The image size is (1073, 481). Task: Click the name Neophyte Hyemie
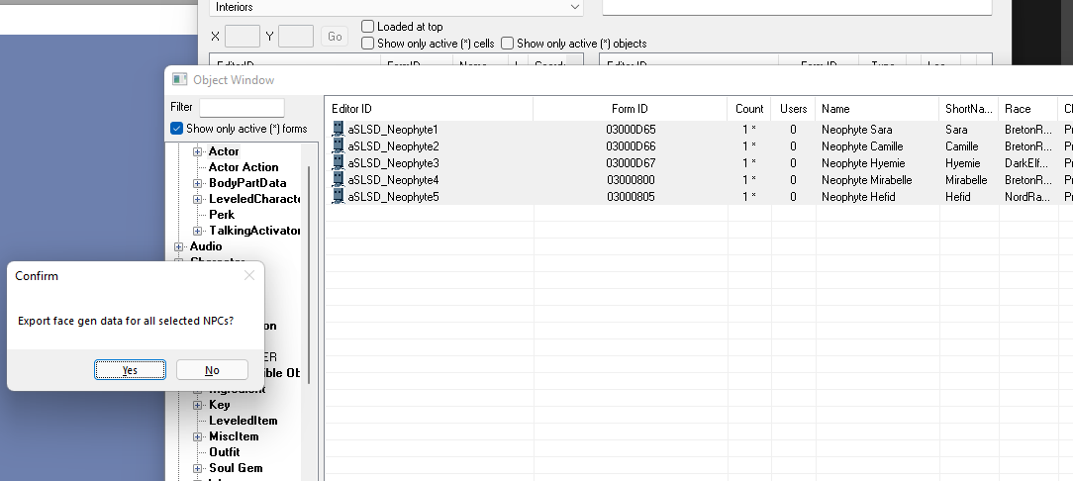(863, 163)
